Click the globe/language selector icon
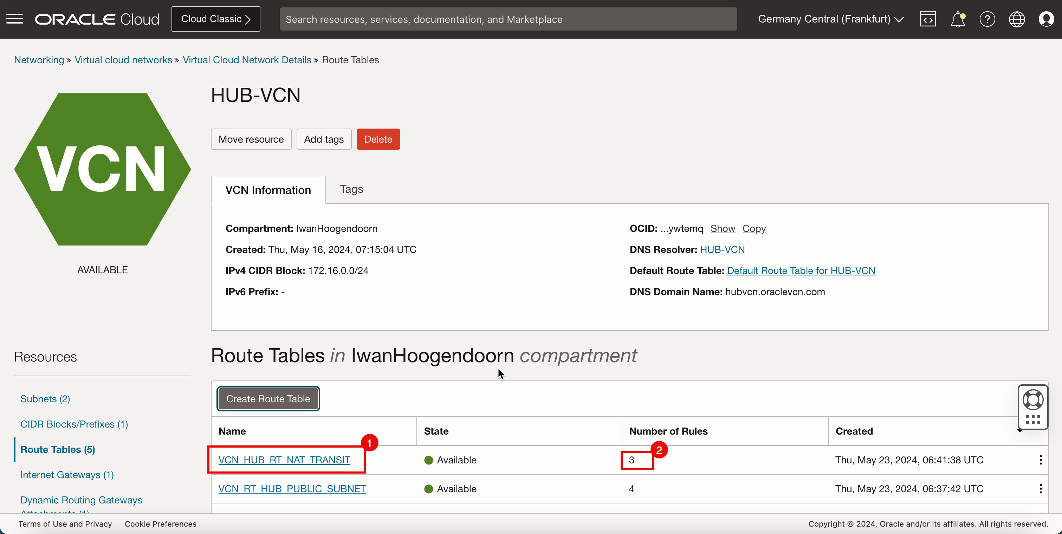 coord(1017,18)
